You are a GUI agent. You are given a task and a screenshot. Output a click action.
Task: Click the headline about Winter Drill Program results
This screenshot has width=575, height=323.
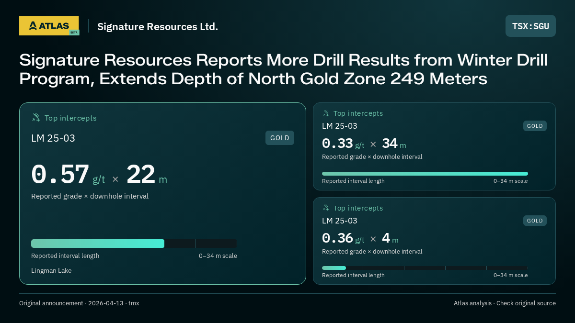[x=283, y=69]
